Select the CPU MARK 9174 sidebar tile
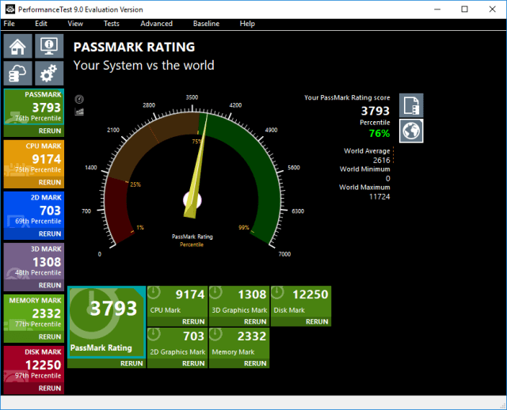 [x=34, y=158]
